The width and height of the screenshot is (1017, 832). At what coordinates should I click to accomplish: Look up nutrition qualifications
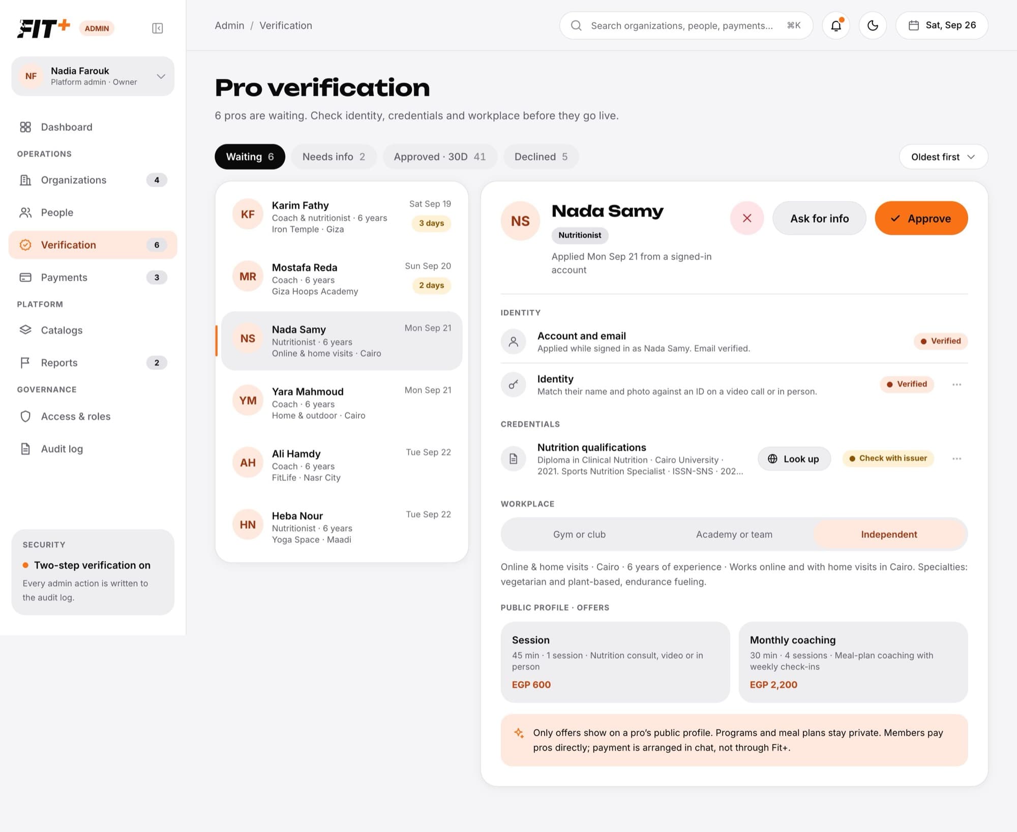pos(794,459)
